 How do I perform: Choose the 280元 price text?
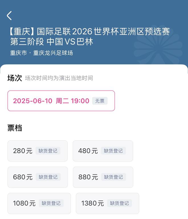[x=23, y=151]
